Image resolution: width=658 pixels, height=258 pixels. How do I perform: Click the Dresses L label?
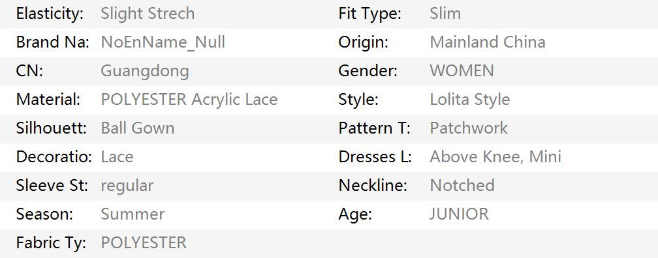375,156
